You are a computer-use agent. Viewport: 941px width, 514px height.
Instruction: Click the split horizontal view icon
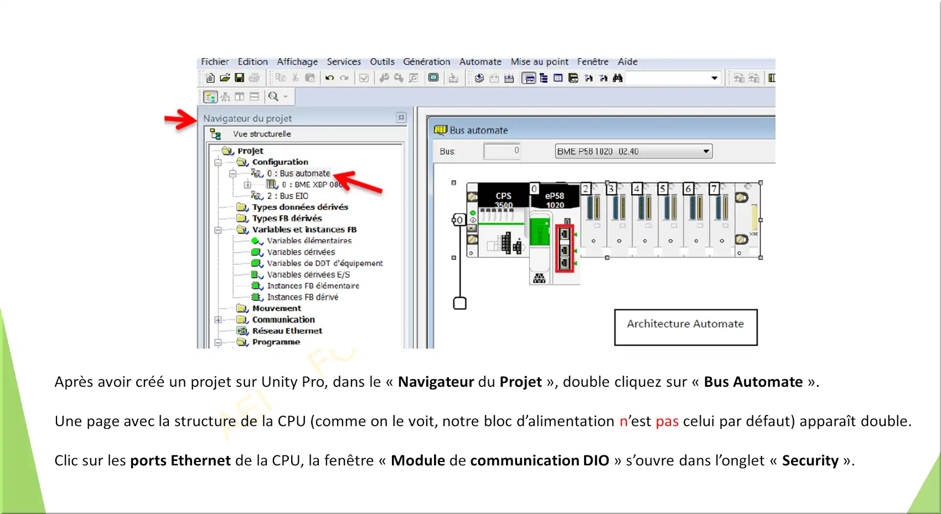254,97
